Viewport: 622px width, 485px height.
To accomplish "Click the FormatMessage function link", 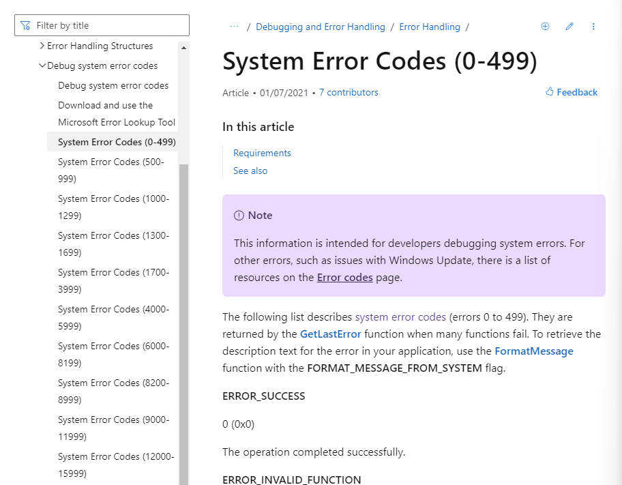I will [533, 351].
